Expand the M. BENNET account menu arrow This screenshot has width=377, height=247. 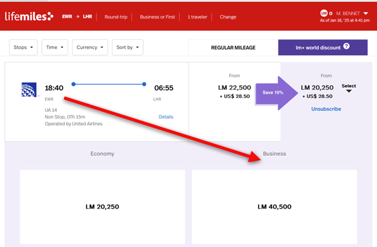(366, 13)
